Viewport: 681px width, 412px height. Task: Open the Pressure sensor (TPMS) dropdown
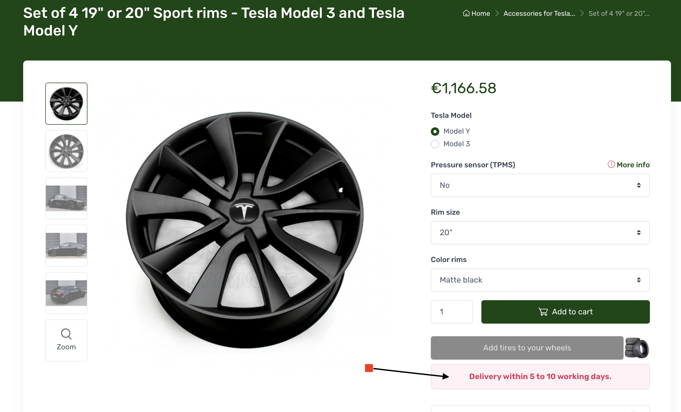click(540, 185)
